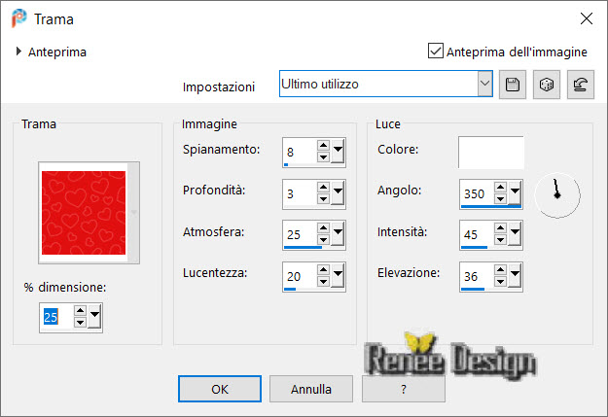608x417 pixels.
Task: Increase Elevazione with up arrow
Action: tap(501, 270)
